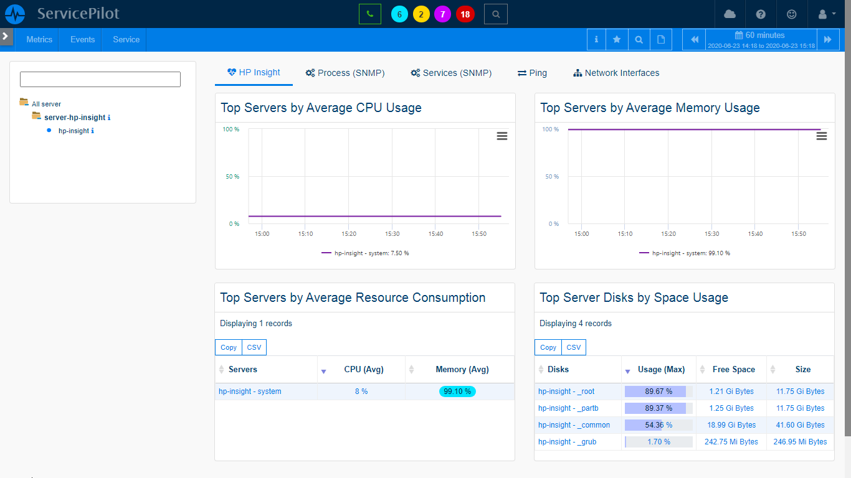This screenshot has height=478, width=851.
Task: Click the CSV export button for disks table
Action: point(573,347)
